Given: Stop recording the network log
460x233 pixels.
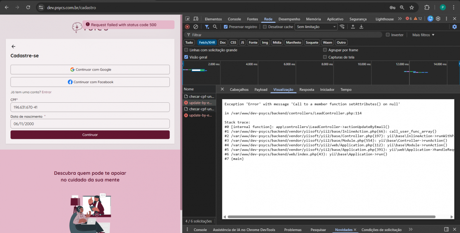Looking at the screenshot, I should [x=187, y=27].
